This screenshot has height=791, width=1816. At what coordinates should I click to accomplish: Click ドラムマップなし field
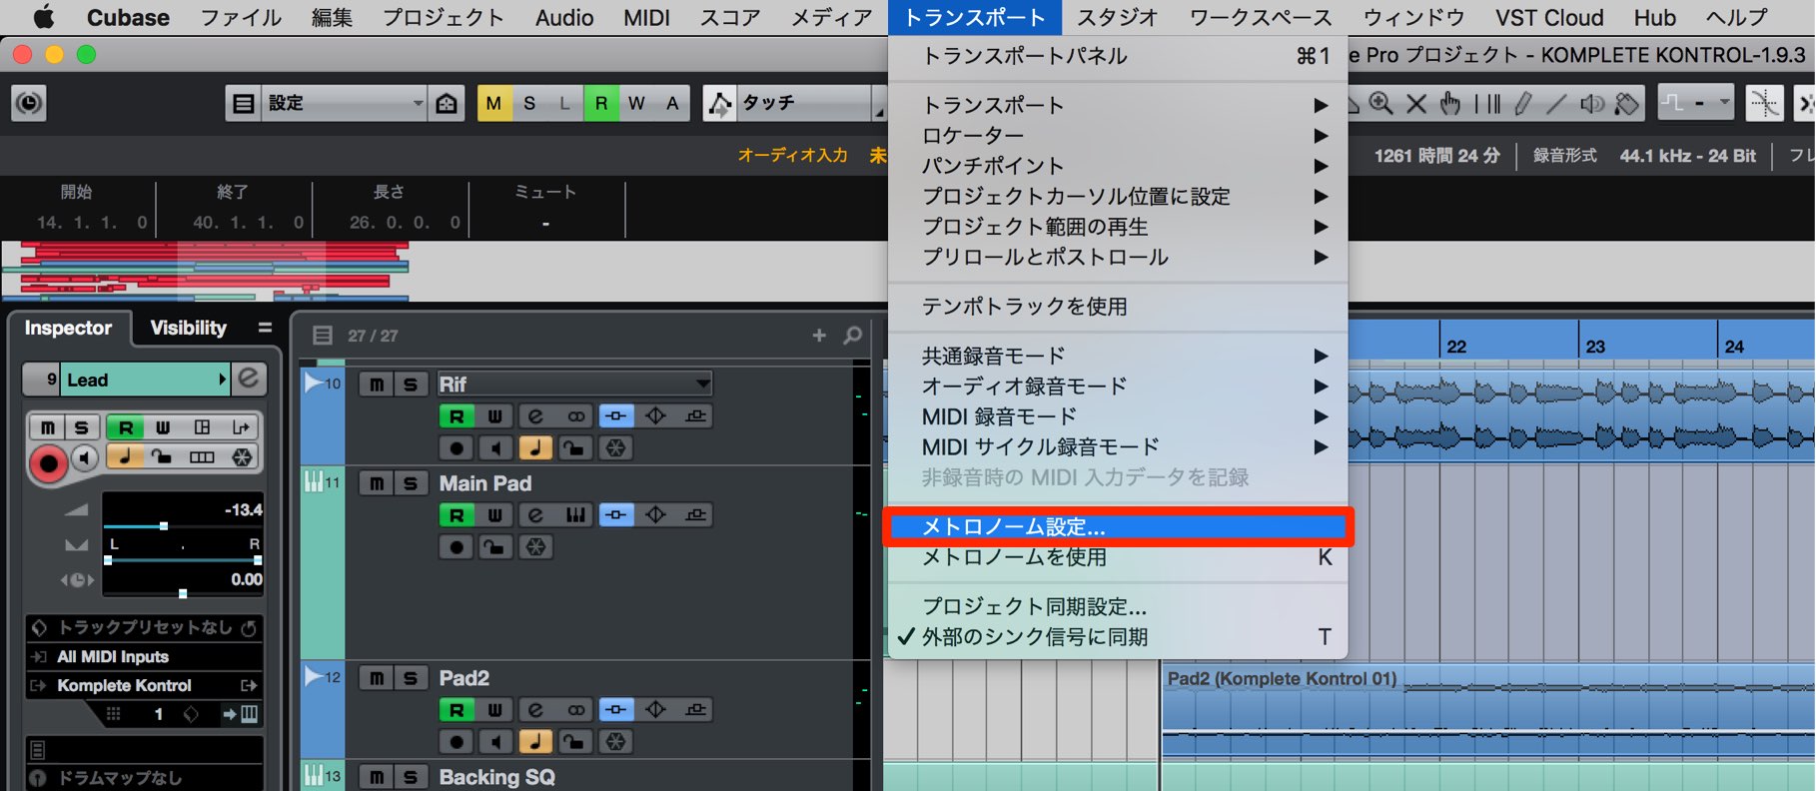(x=145, y=777)
